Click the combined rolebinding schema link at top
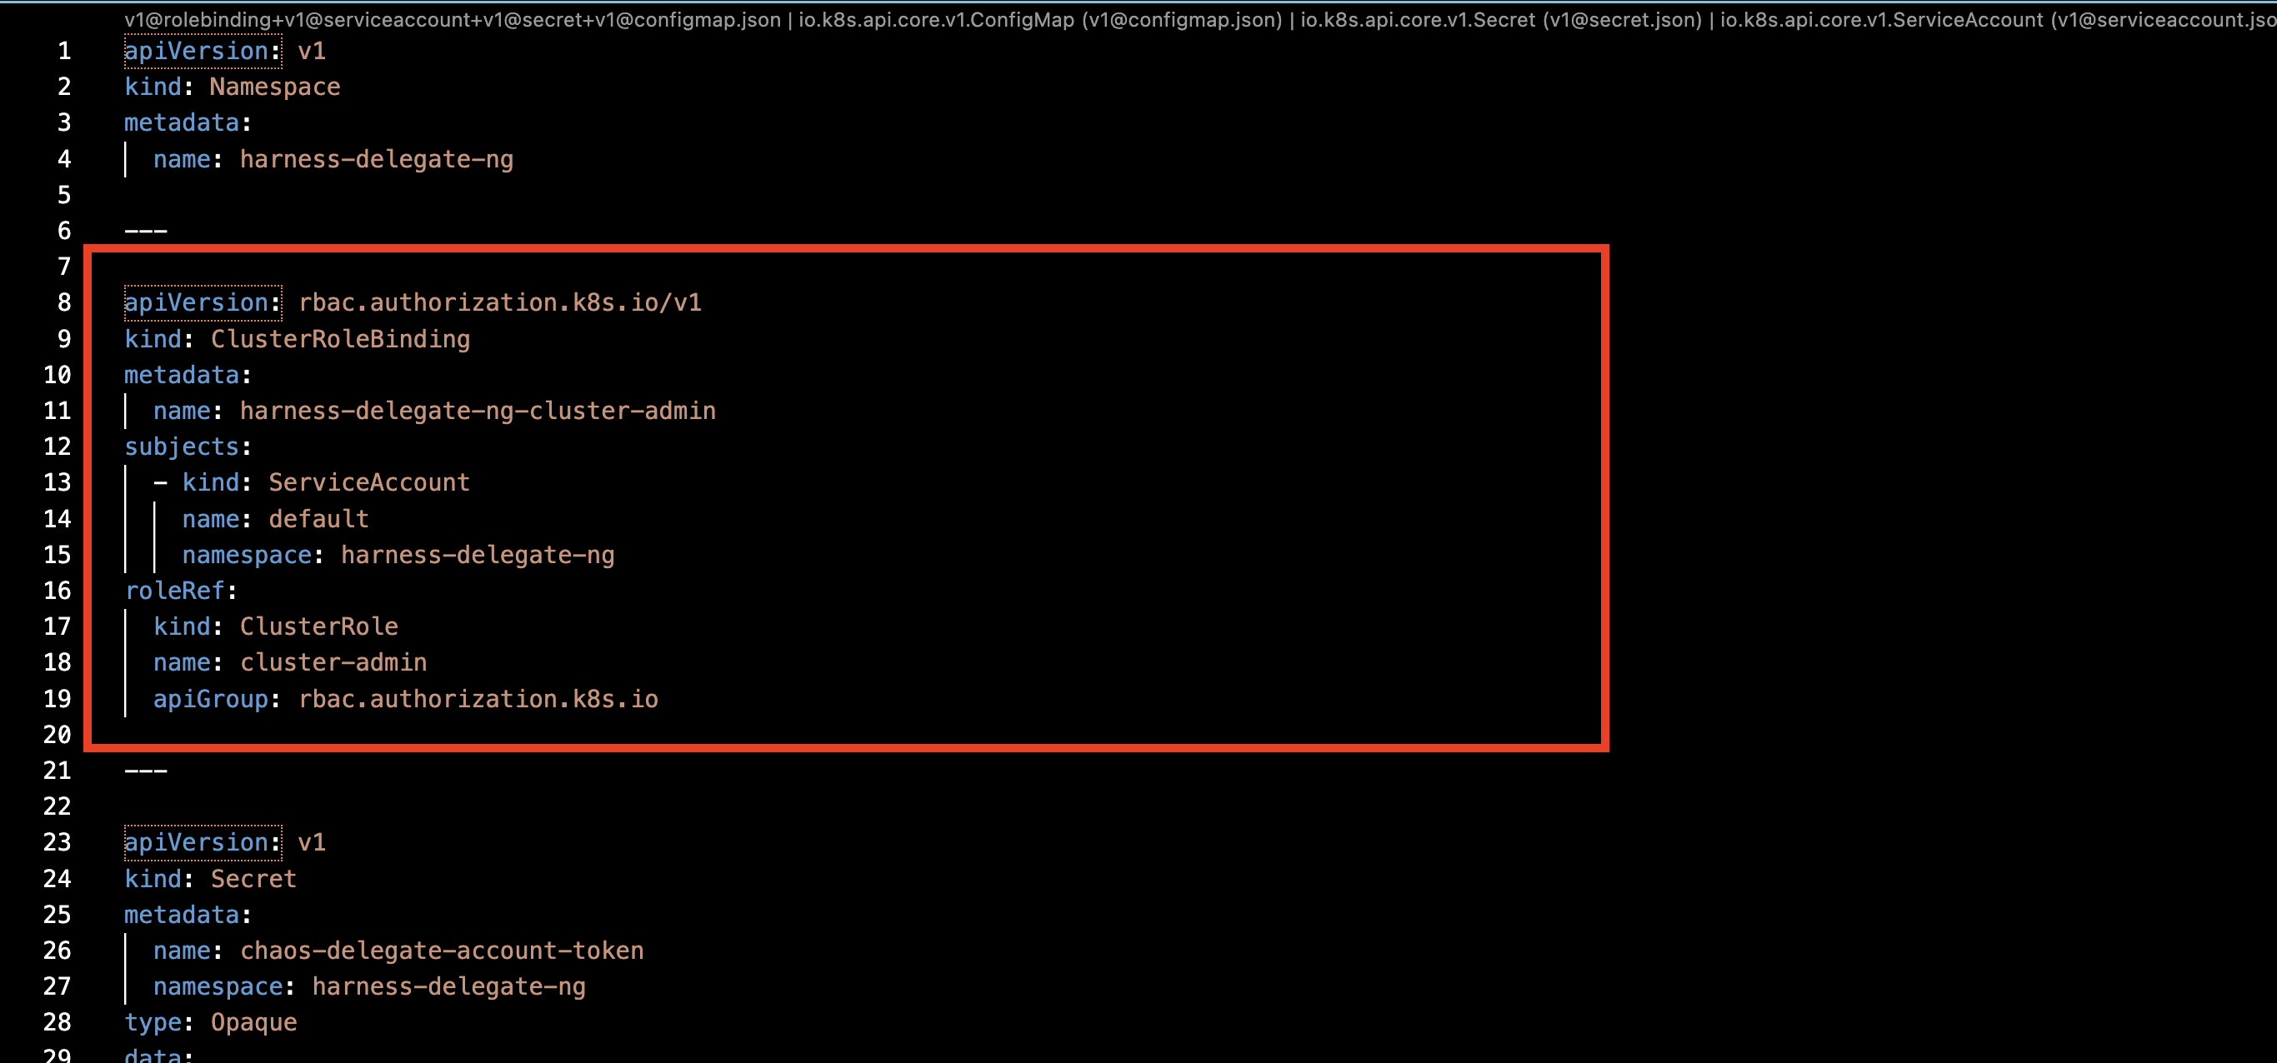This screenshot has height=1063, width=2277. 453,19
